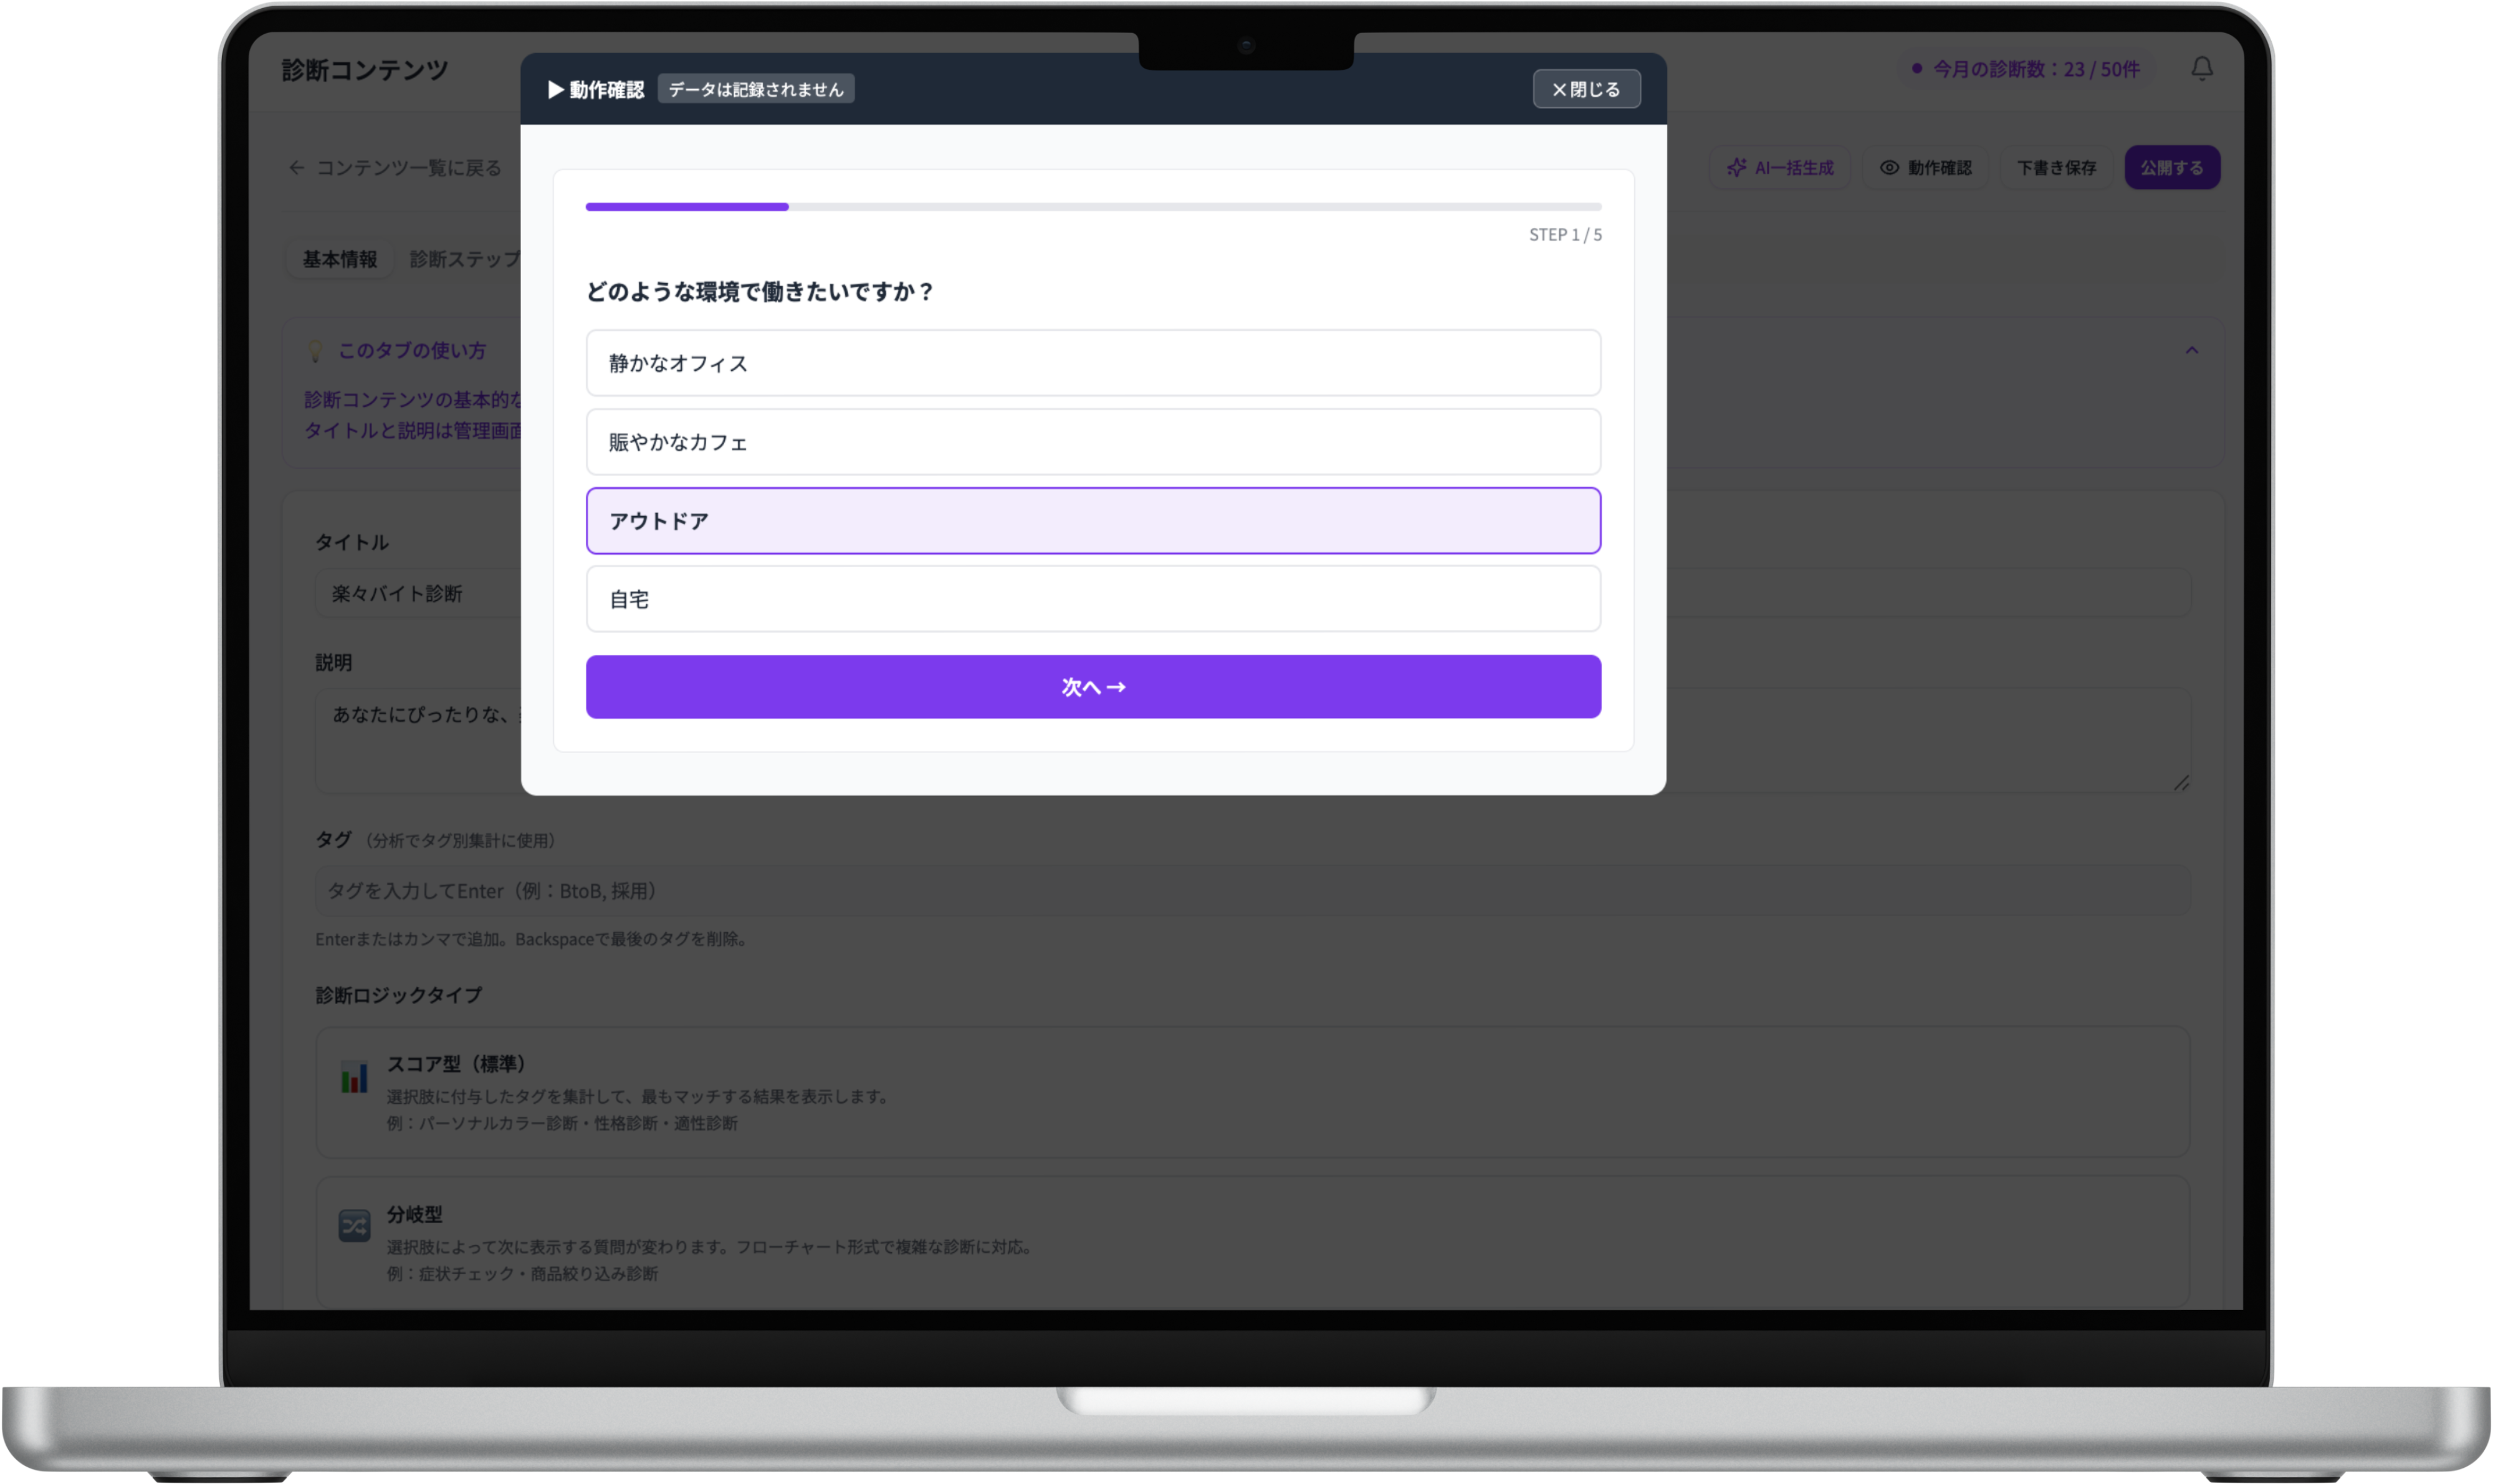Click the purple step progress bar
The image size is (2493, 1484).
tap(1093, 207)
